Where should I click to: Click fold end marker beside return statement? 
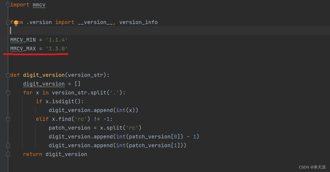(8, 154)
